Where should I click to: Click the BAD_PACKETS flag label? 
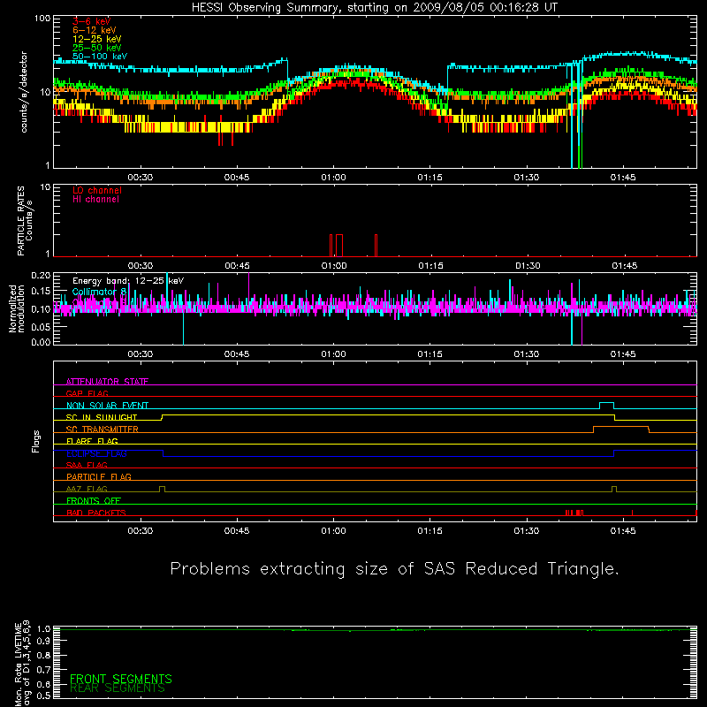[x=96, y=513]
